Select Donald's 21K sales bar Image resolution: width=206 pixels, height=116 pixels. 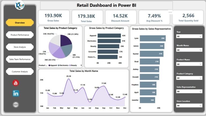click(149, 77)
